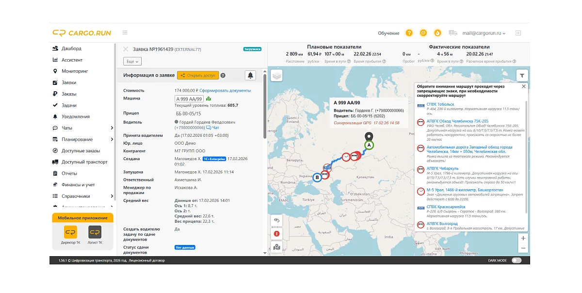The height and width of the screenshot is (293, 582).
Task: Click the route points icon on map sidebar
Action: click(276, 247)
